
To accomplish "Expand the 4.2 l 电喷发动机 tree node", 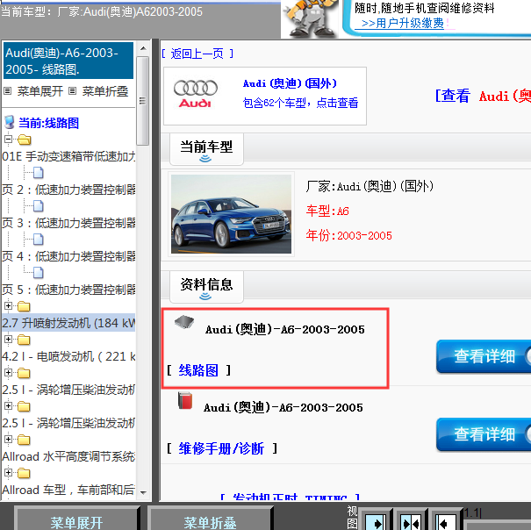I will (x=8, y=339).
